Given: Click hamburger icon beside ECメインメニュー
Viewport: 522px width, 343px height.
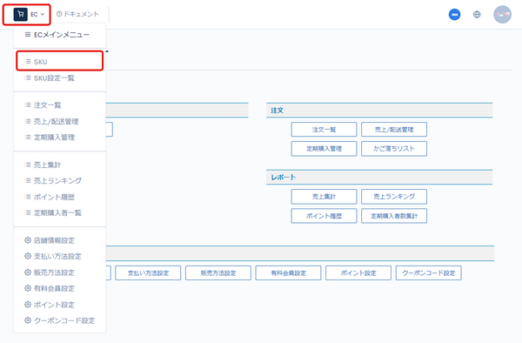Looking at the screenshot, I should pos(28,35).
